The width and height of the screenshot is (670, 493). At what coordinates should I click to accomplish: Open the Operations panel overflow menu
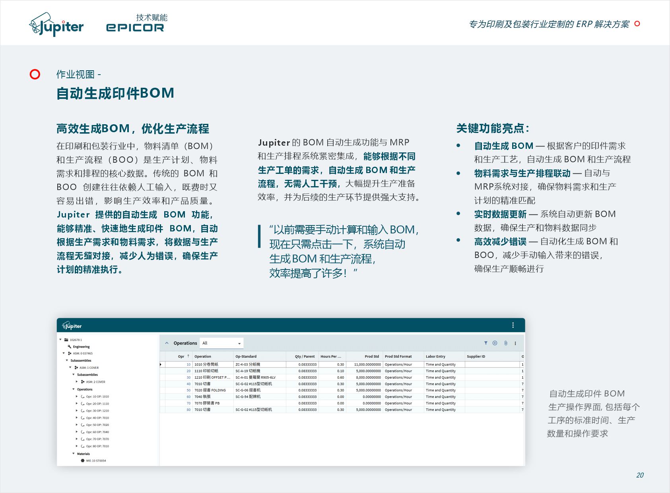point(515,343)
